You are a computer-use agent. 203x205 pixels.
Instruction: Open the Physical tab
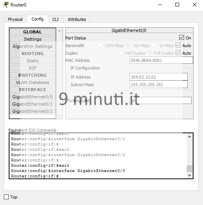15,19
